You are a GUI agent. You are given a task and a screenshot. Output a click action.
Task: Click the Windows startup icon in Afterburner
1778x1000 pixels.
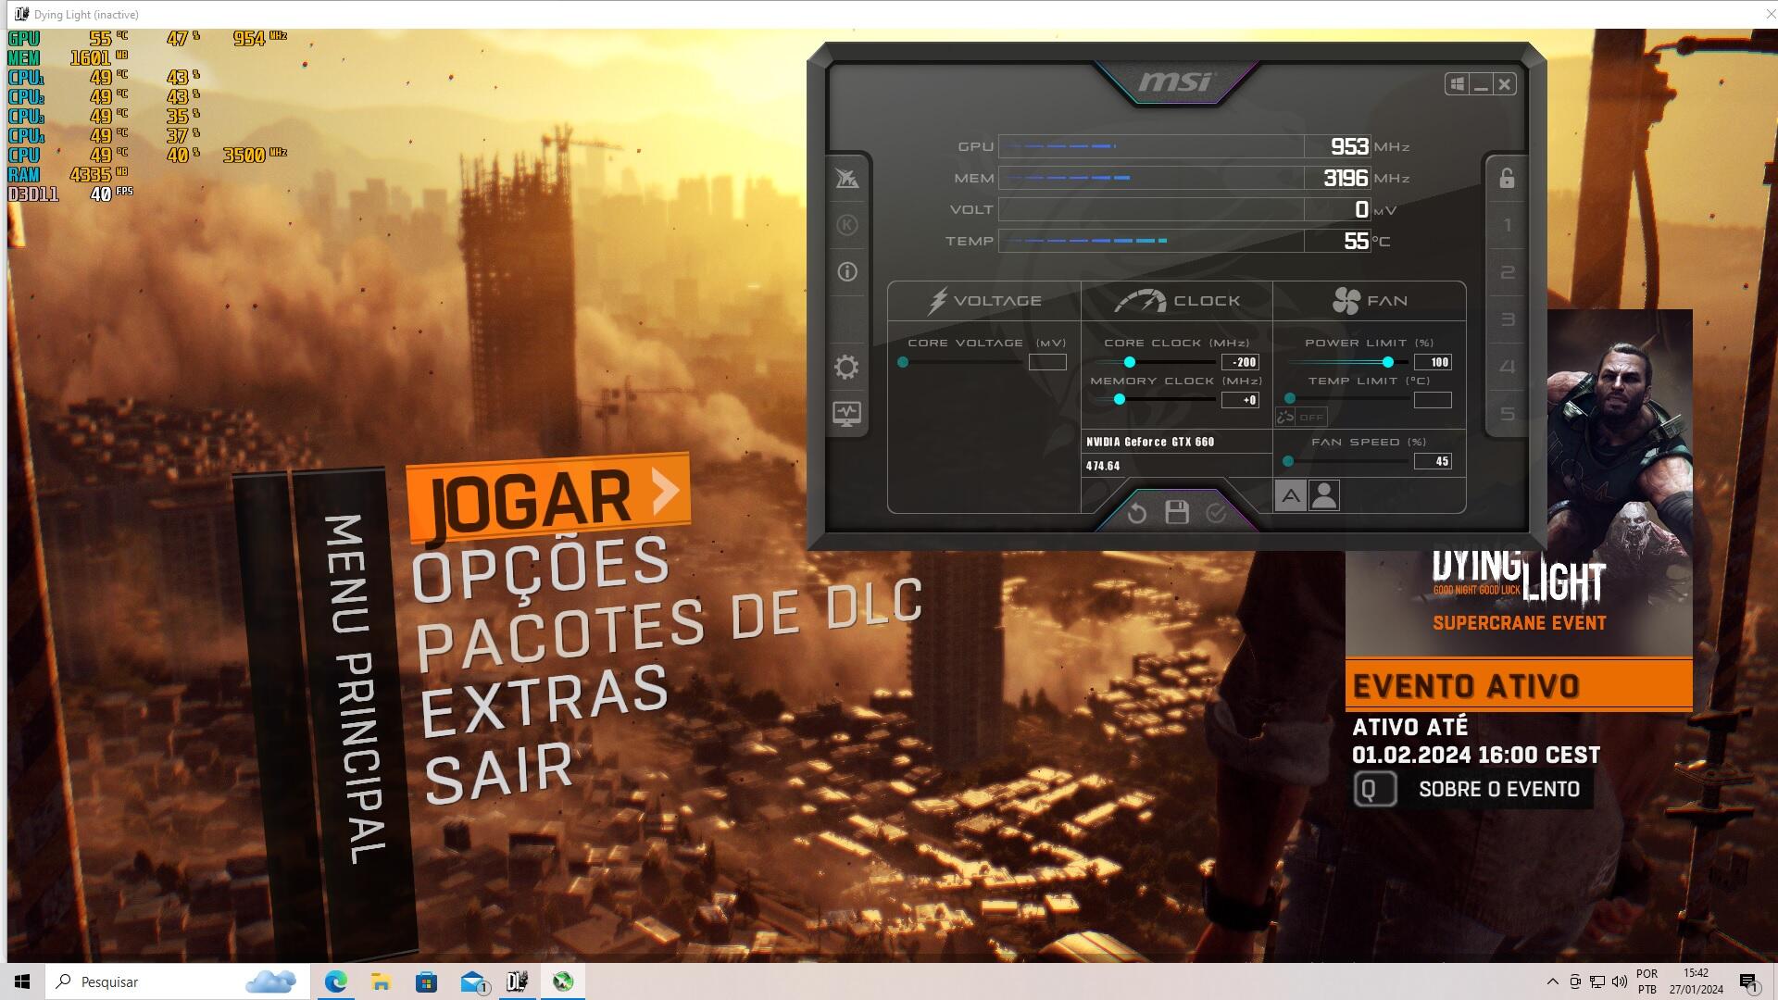point(1457,84)
